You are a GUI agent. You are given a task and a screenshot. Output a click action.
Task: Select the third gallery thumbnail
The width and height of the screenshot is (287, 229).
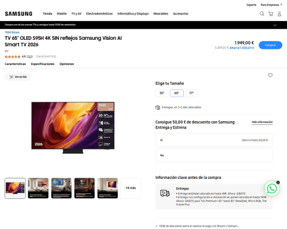(x=62, y=188)
